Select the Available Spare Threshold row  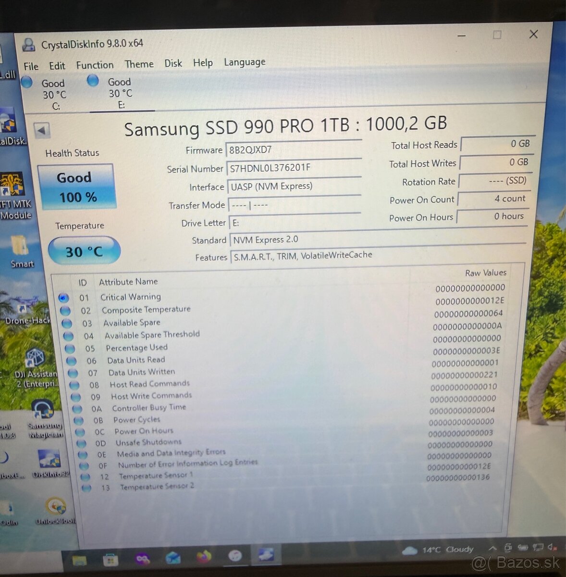coord(283,331)
